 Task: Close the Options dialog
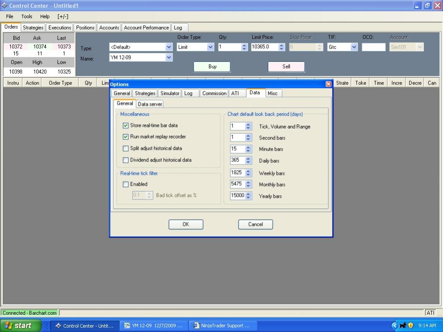[x=328, y=84]
